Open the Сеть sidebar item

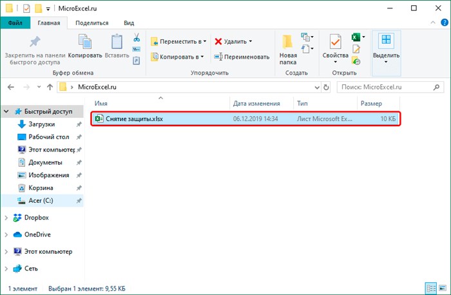pyautogui.click(x=31, y=269)
